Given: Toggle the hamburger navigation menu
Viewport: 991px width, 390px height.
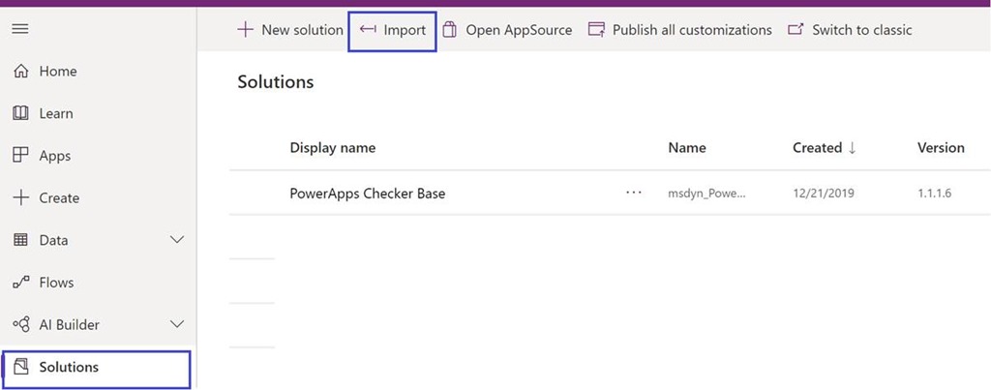Looking at the screenshot, I should pos(19,29).
